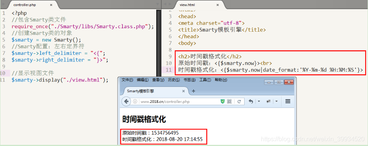Click line number 3 in controller.php gutter
Screen dimensions: 368x146
[4, 26]
